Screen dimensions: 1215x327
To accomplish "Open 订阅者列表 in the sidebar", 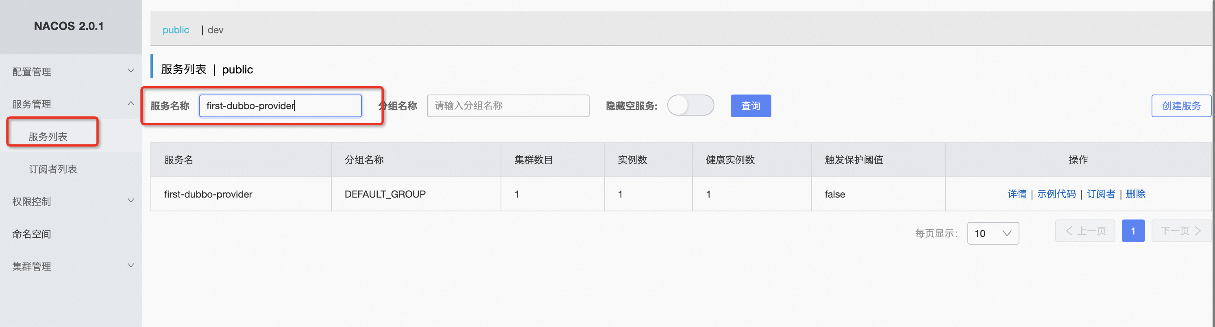I will pyautogui.click(x=53, y=169).
